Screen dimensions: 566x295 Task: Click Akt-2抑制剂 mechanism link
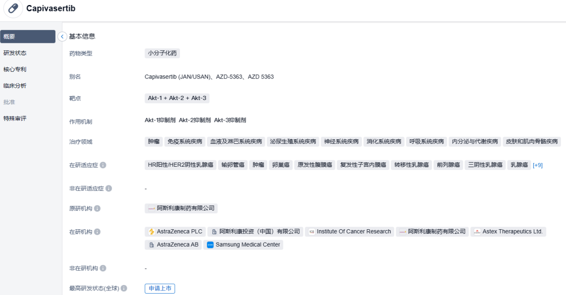(195, 120)
